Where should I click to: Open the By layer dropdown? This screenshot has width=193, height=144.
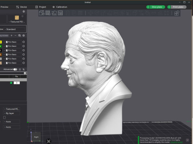tap(12, 113)
